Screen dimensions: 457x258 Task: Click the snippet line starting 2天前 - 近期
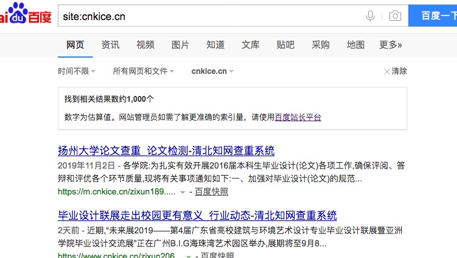tap(230, 230)
